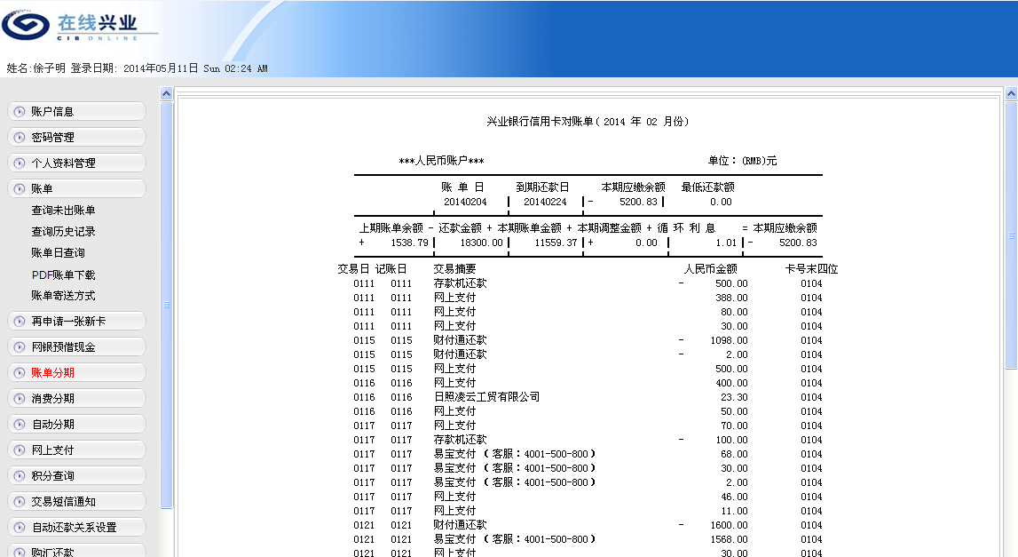
Task: Open the 网上支付 menu
Action: [76, 450]
